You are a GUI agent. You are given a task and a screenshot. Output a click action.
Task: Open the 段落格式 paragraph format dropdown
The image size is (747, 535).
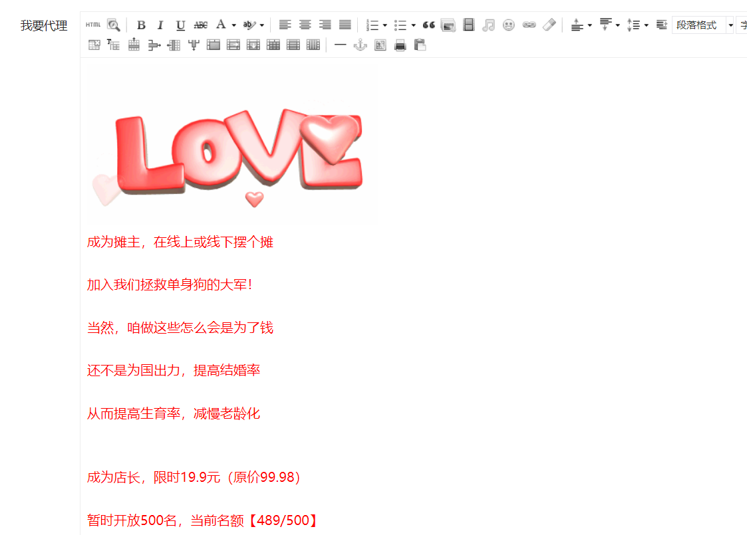(x=702, y=25)
